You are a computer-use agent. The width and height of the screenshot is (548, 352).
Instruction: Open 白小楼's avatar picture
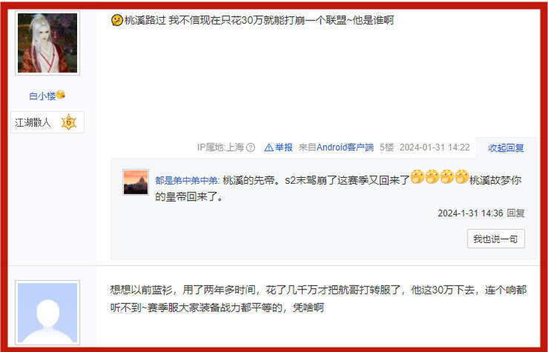point(47,43)
